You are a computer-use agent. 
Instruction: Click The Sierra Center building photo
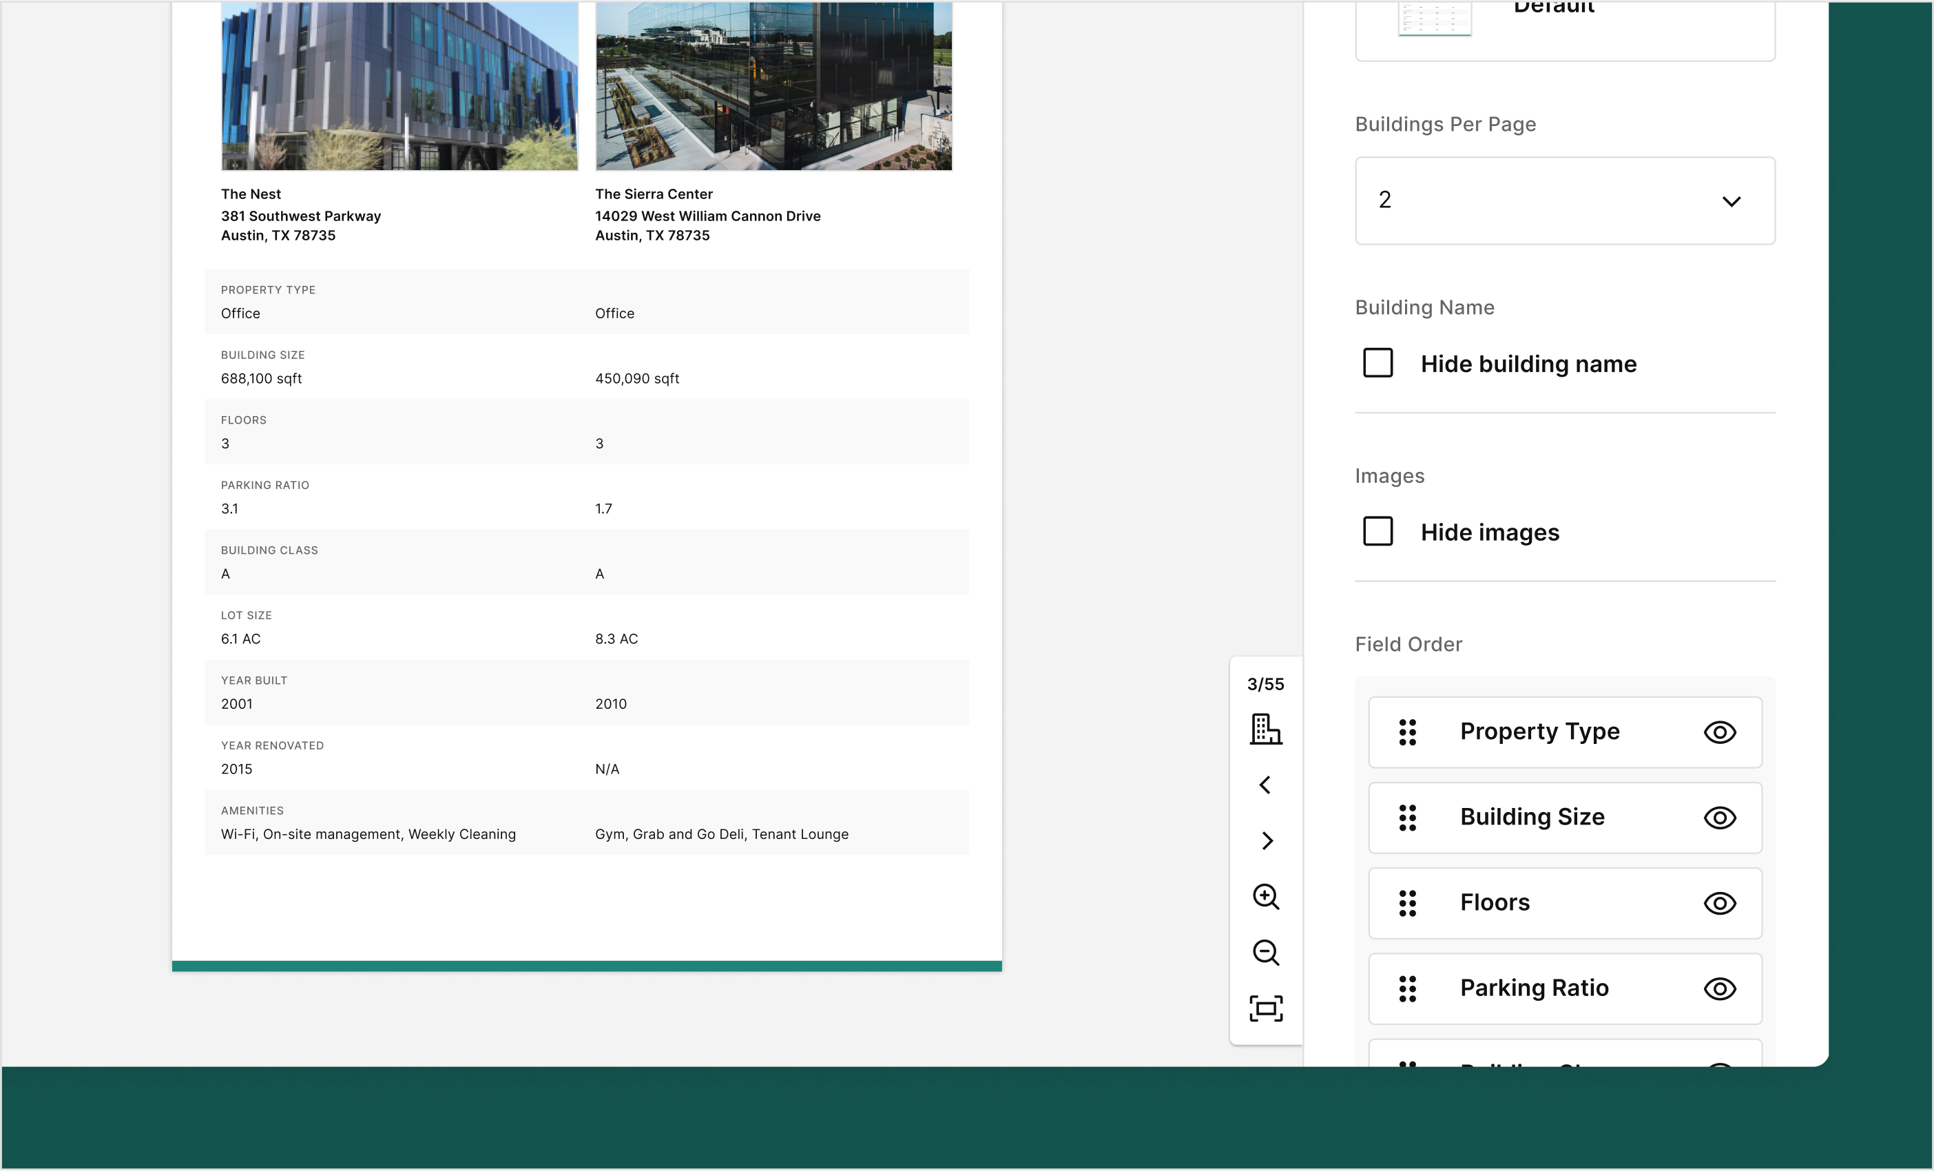pyautogui.click(x=773, y=86)
